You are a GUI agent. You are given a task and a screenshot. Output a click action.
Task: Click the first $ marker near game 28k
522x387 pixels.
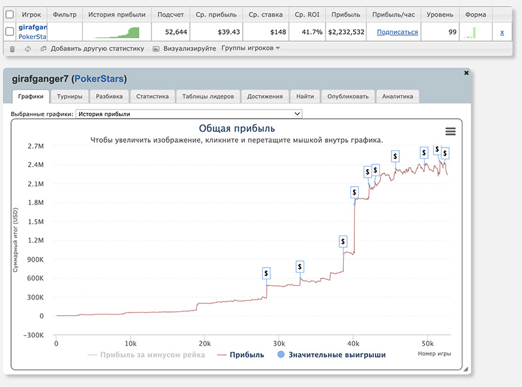(266, 273)
